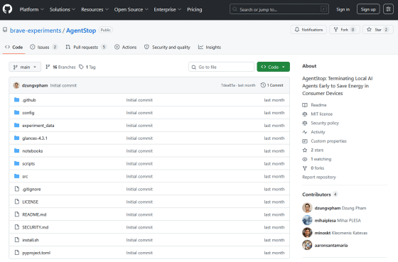
Task: Open dzungvpham contributor avatar
Action: [307, 208]
